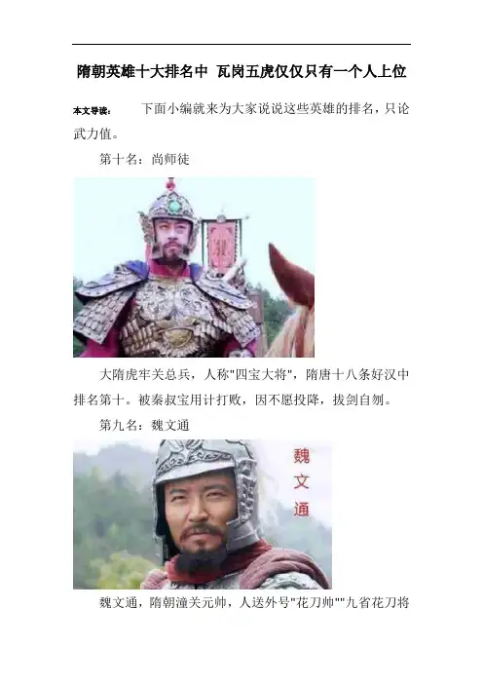The height and width of the screenshot is (684, 483).
Task: Click the text 武力值 ending the intro
Action: coord(92,133)
